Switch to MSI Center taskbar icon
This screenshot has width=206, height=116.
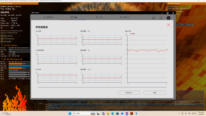127,114
